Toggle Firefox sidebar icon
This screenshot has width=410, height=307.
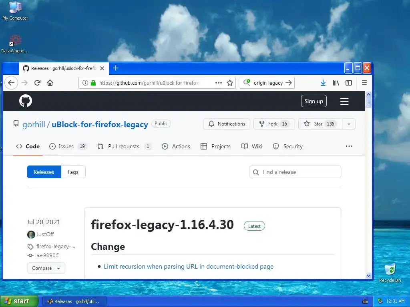(x=349, y=83)
